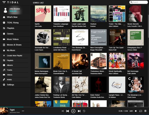Click the playback progress bar

(74, 107)
